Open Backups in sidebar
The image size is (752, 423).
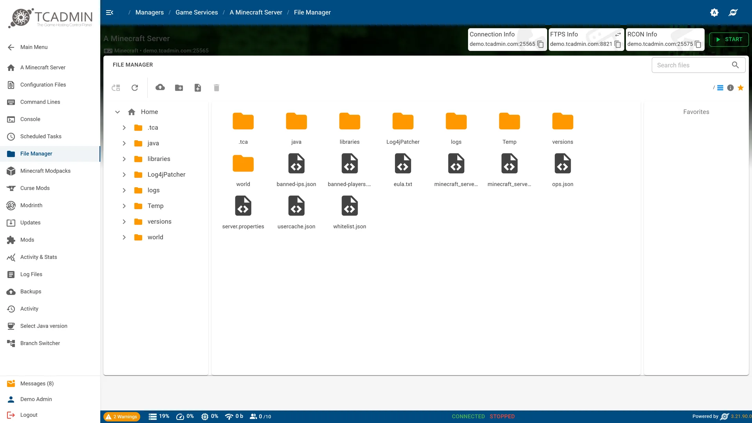tap(50, 291)
